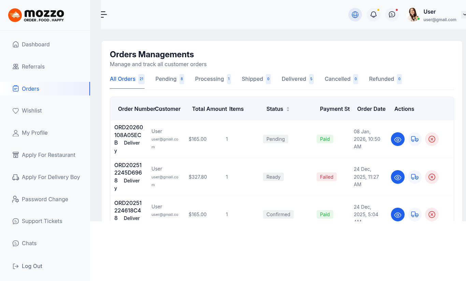Open Support Tickets page
This screenshot has width=466, height=281.
[42, 221]
